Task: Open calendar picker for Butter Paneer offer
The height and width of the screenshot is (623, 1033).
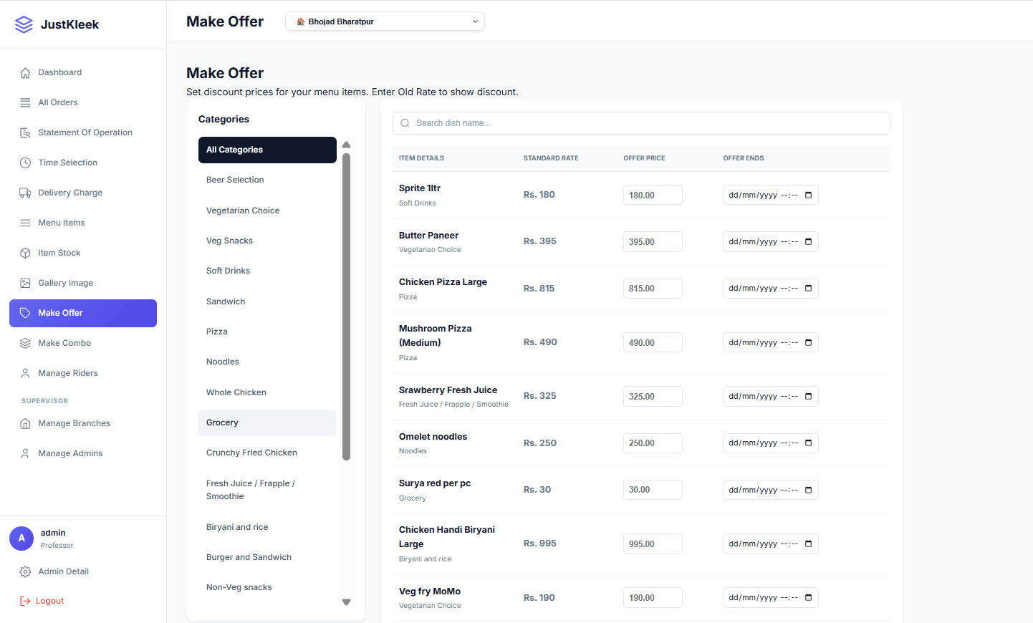Action: 809,241
